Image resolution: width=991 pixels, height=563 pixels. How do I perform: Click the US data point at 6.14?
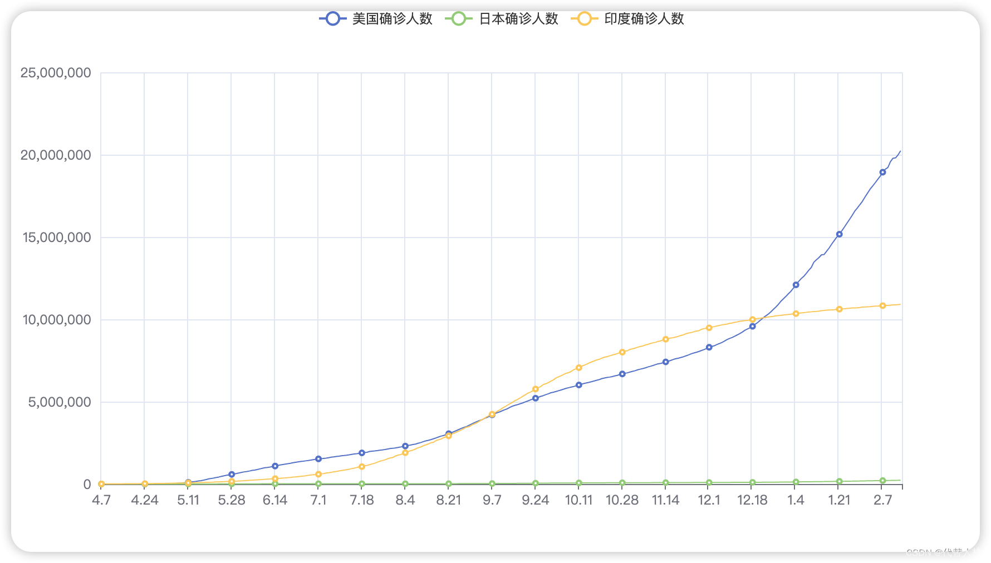274,466
